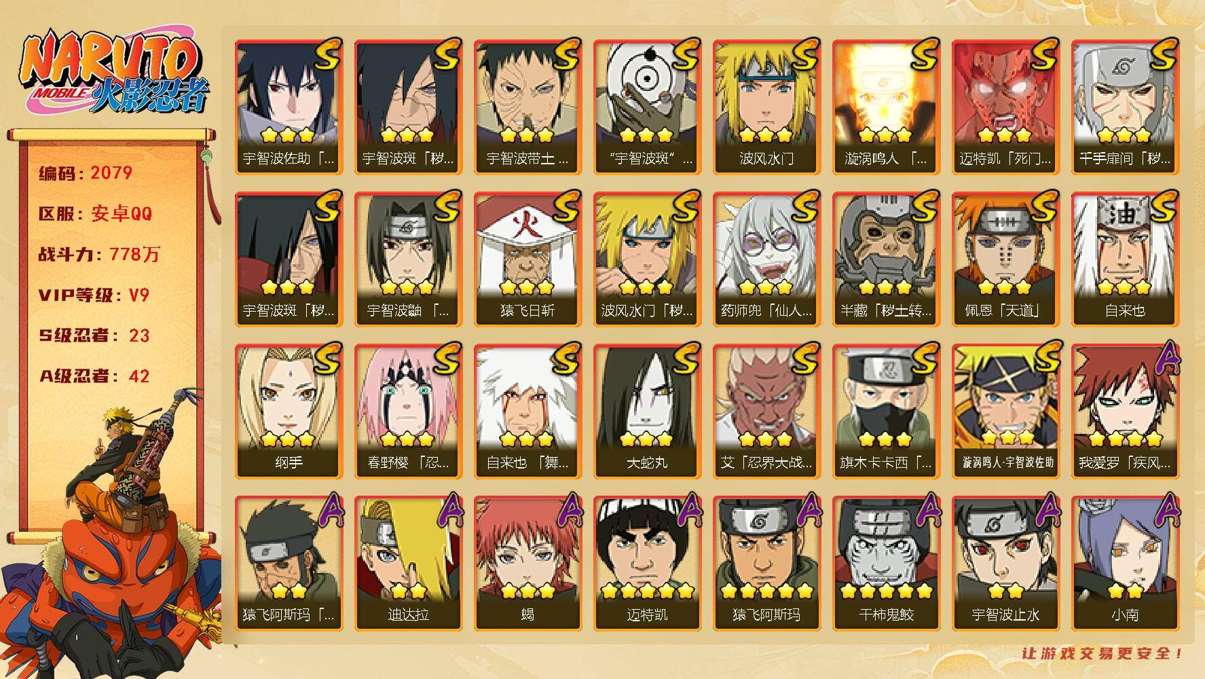Choose the 迪达拉 A-rank card
Viewport: 1205px width, 679px height.
pos(408,563)
